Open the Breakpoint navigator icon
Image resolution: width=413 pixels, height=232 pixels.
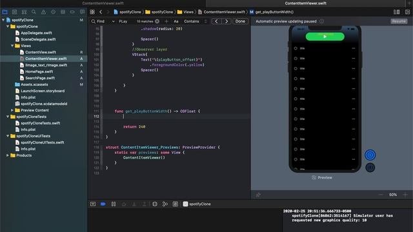point(72,12)
